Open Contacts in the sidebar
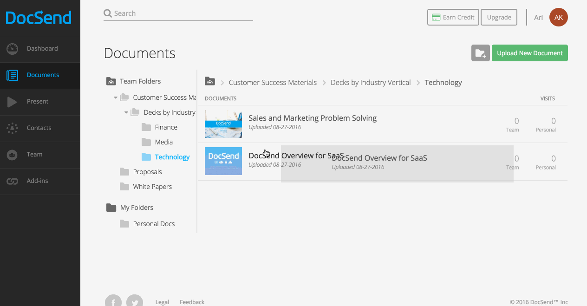The height and width of the screenshot is (306, 587). click(39, 128)
